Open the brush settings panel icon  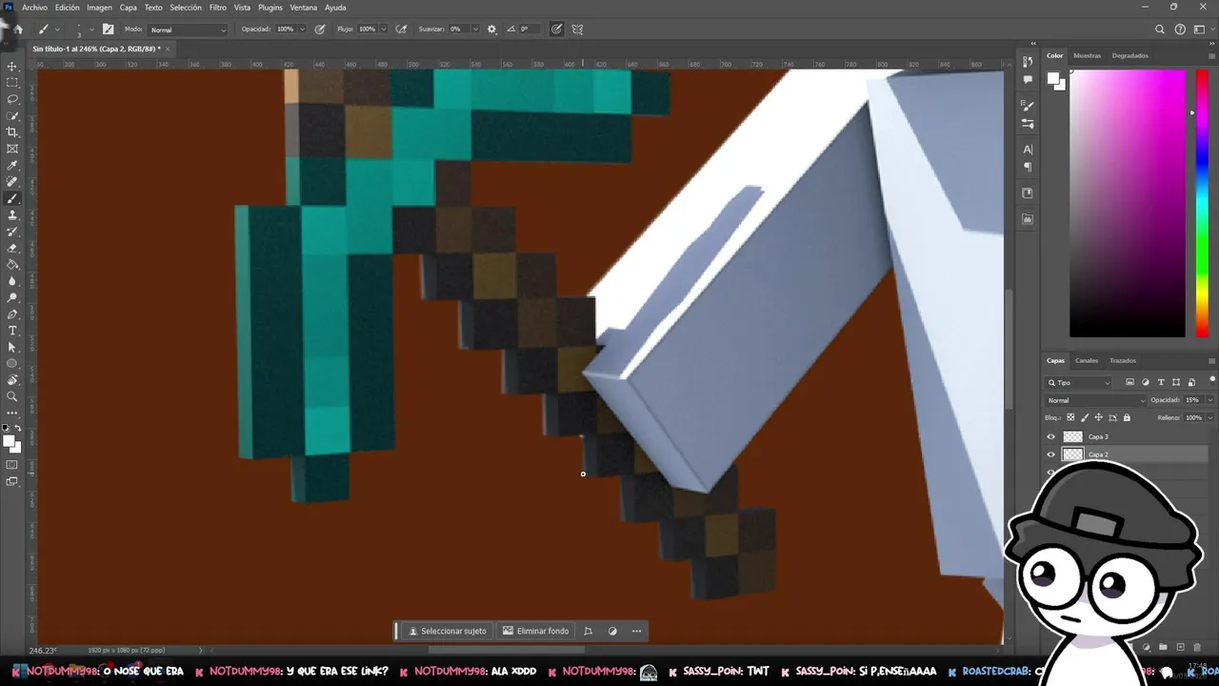(108, 29)
